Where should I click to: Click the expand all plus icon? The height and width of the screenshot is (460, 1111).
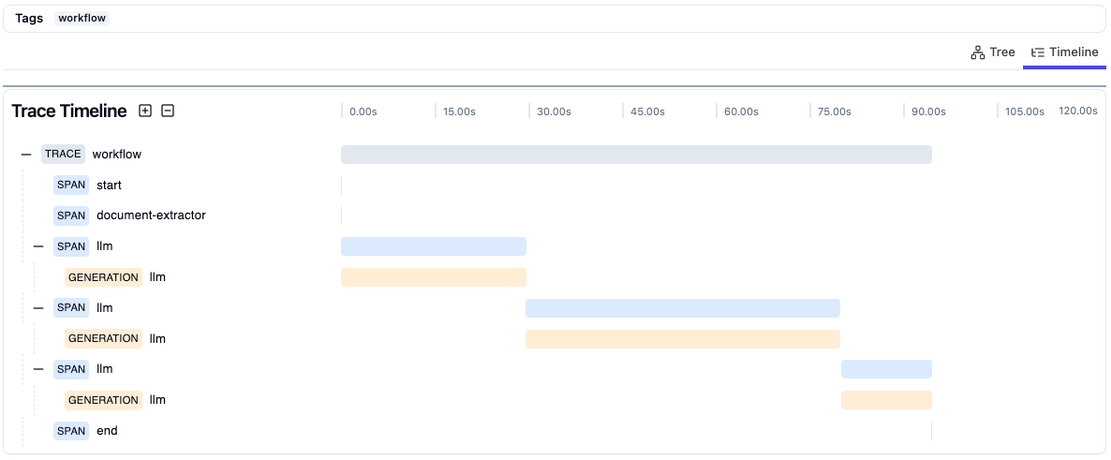(145, 111)
